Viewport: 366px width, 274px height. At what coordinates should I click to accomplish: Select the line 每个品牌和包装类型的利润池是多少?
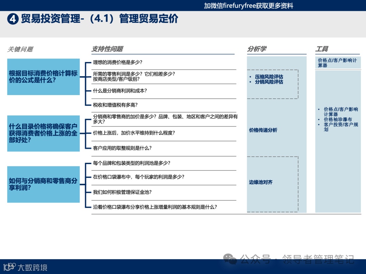[131, 163]
